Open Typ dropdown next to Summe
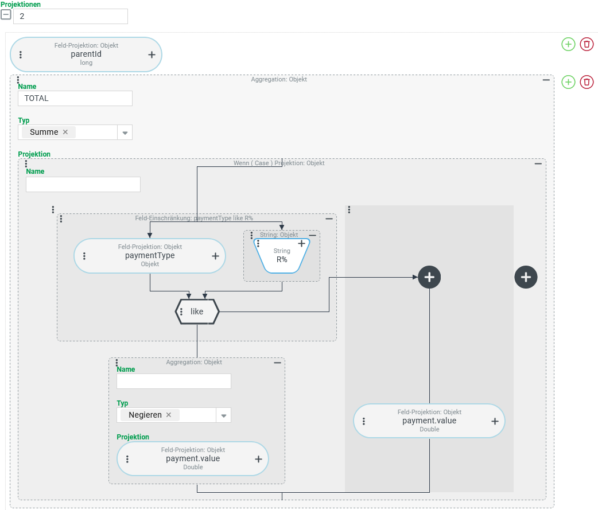598x510 pixels. coord(125,133)
